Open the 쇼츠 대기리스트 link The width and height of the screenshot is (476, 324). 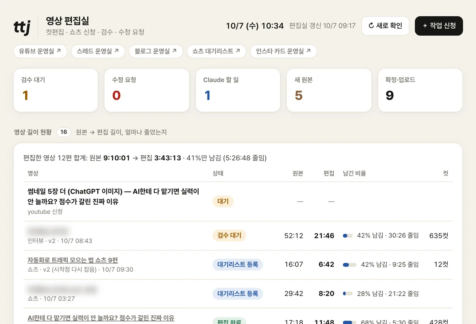[216, 51]
